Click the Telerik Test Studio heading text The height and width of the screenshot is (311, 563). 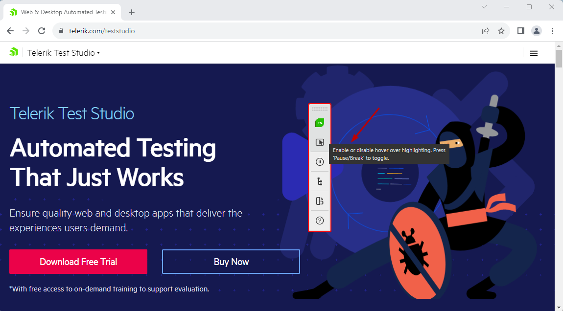[72, 114]
